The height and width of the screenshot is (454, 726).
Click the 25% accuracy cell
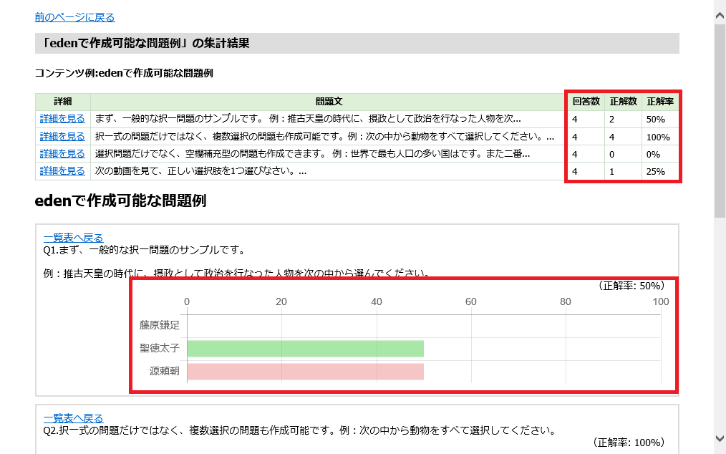(x=660, y=171)
